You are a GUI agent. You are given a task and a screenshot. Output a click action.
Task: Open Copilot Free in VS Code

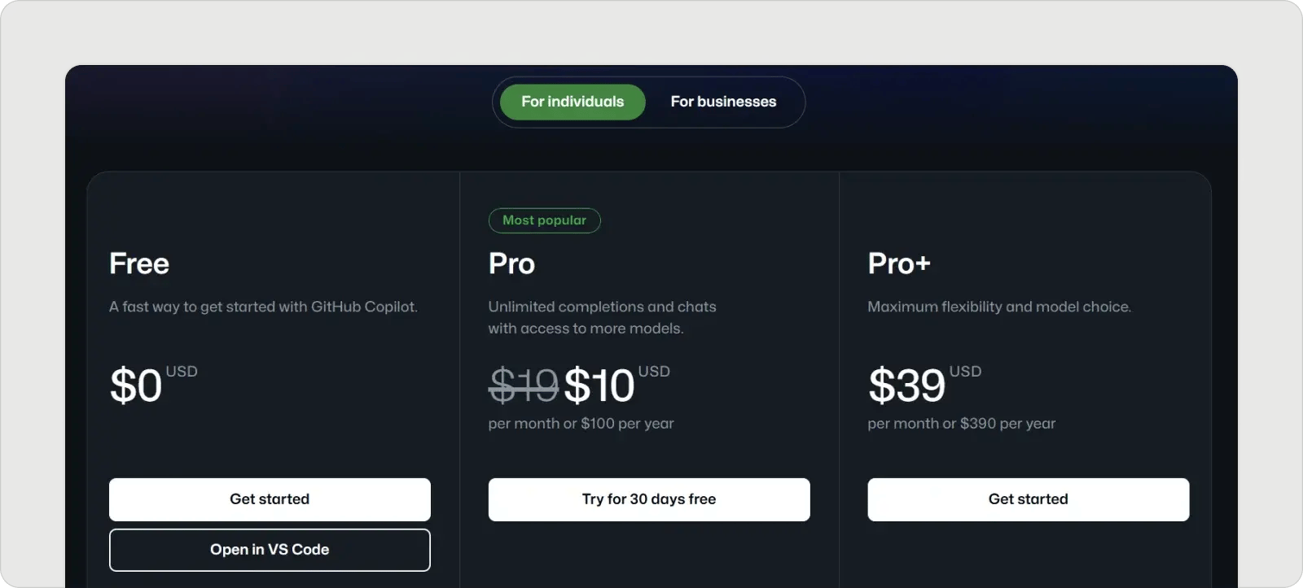click(270, 550)
